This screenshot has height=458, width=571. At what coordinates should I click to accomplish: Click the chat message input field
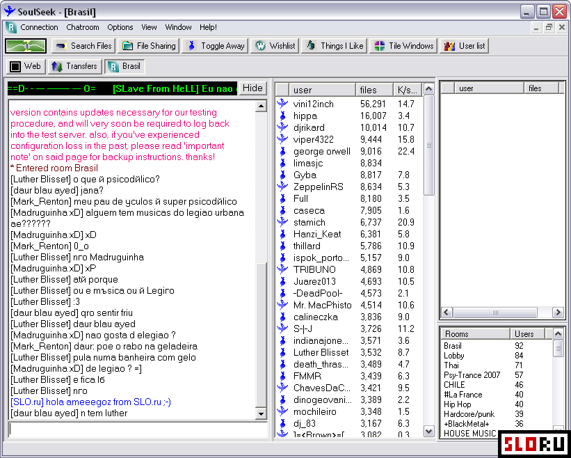click(138, 429)
